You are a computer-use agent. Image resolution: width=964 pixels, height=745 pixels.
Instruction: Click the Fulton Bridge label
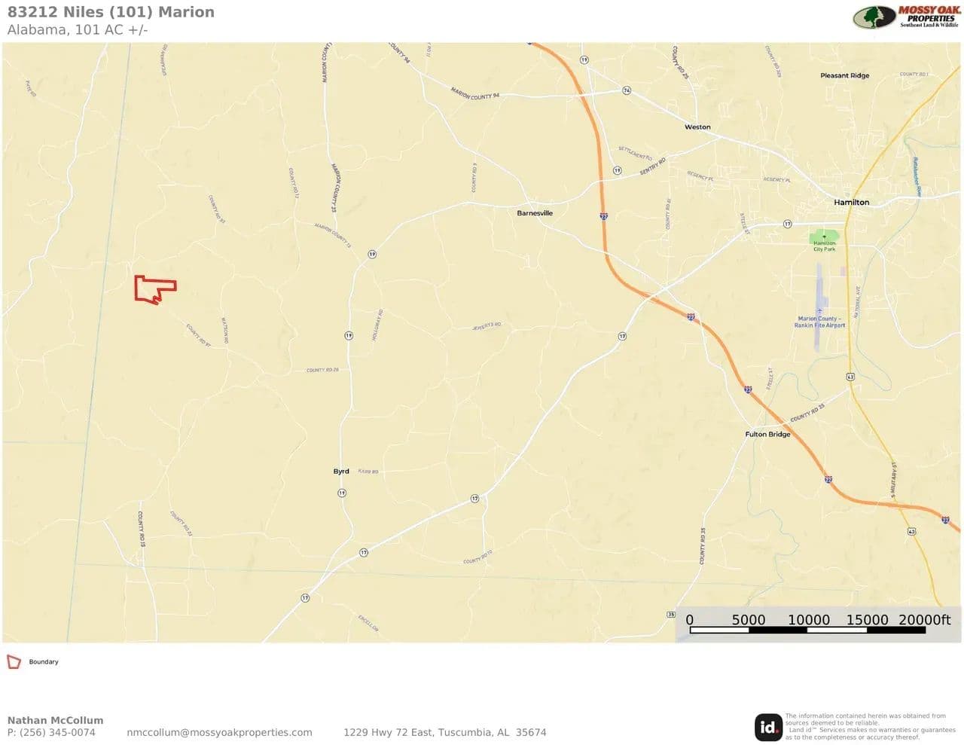(x=767, y=435)
